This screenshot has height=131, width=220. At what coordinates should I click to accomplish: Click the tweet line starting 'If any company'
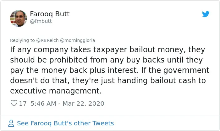click(107, 50)
